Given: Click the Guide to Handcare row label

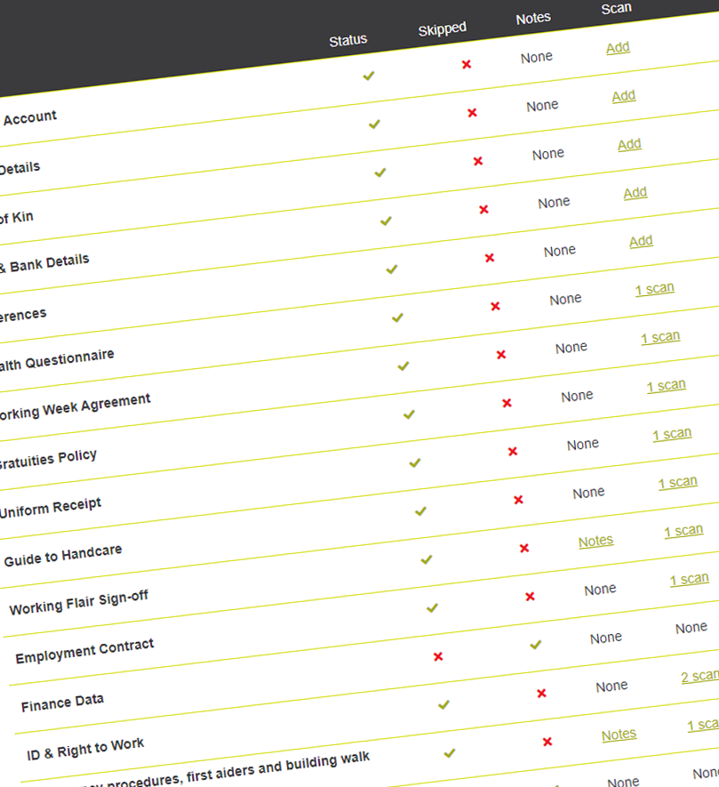Looking at the screenshot, I should click(63, 556).
